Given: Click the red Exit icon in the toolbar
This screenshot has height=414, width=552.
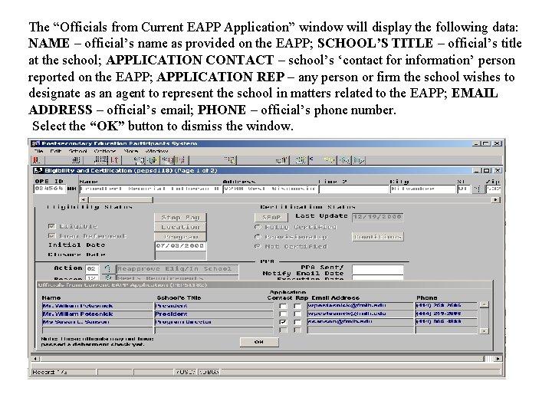Looking at the screenshot, I should [x=37, y=160].
